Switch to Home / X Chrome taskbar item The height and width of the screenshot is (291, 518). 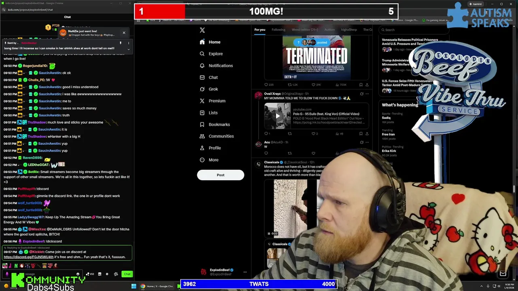click(x=157, y=286)
